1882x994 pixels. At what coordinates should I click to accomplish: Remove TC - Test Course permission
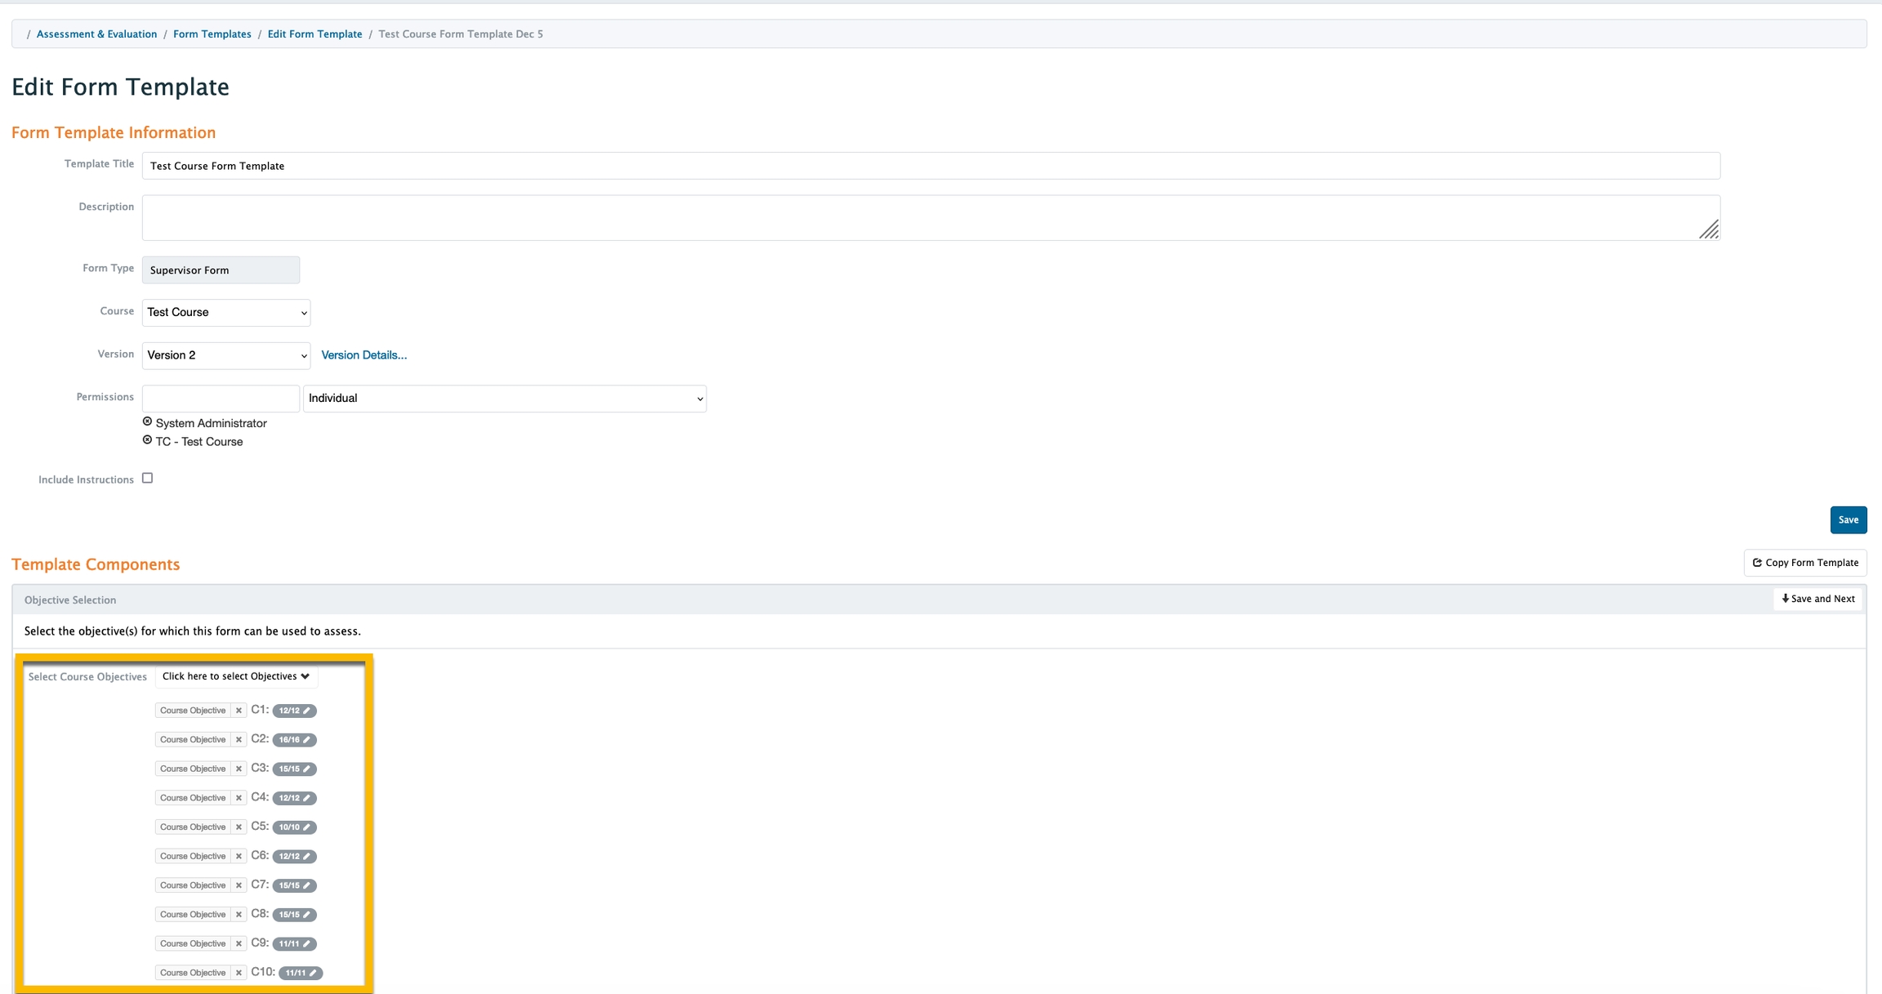point(147,439)
